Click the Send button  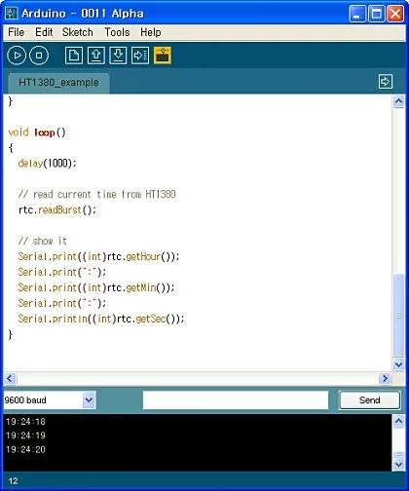(x=370, y=400)
